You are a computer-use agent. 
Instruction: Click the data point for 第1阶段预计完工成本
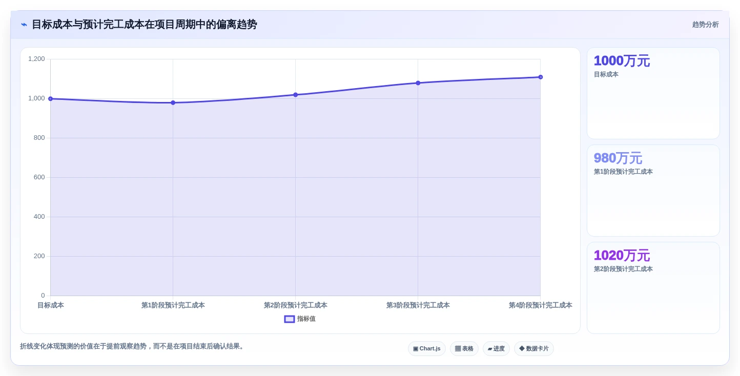(x=173, y=103)
